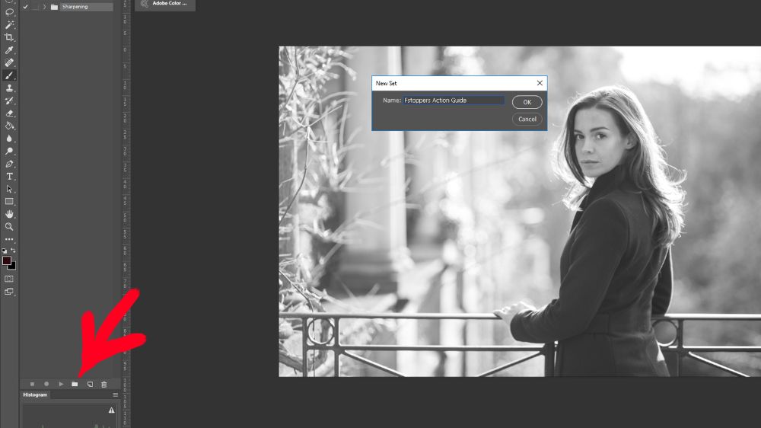
Task: Delete the selected action with trash icon
Action: 103,385
